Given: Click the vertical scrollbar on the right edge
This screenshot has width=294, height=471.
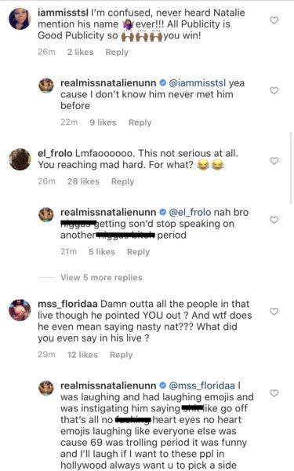Looking at the screenshot, I should click(x=291, y=168).
